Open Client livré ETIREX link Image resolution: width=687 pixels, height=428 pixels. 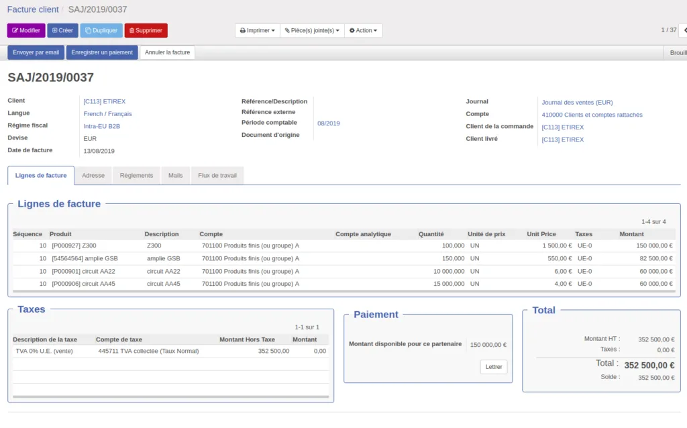pyautogui.click(x=563, y=140)
